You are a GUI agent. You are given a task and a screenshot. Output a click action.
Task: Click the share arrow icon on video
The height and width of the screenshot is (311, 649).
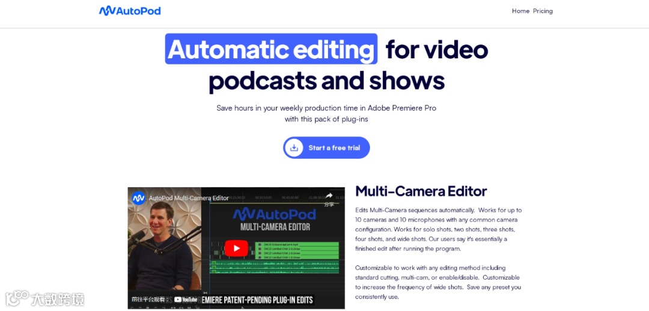[x=329, y=196]
